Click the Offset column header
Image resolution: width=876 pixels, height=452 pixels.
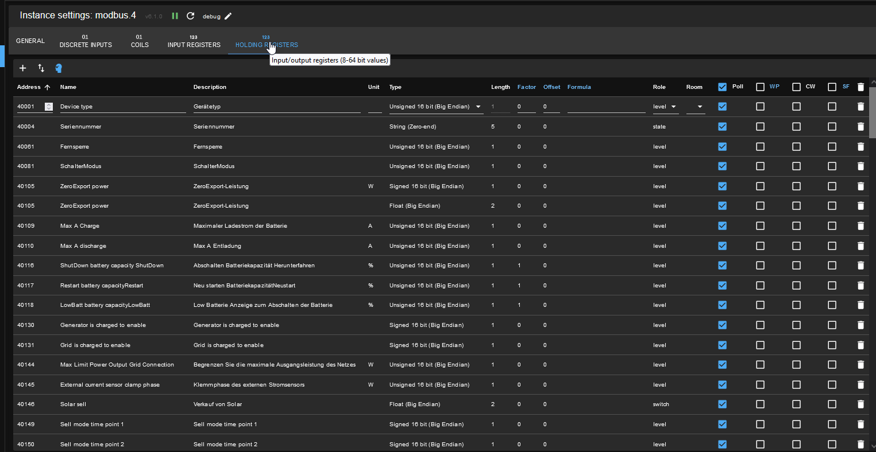tap(552, 87)
